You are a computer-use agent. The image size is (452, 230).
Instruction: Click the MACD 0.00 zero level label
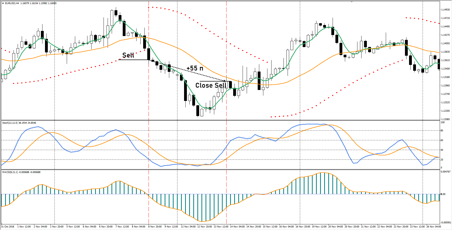point(443,194)
